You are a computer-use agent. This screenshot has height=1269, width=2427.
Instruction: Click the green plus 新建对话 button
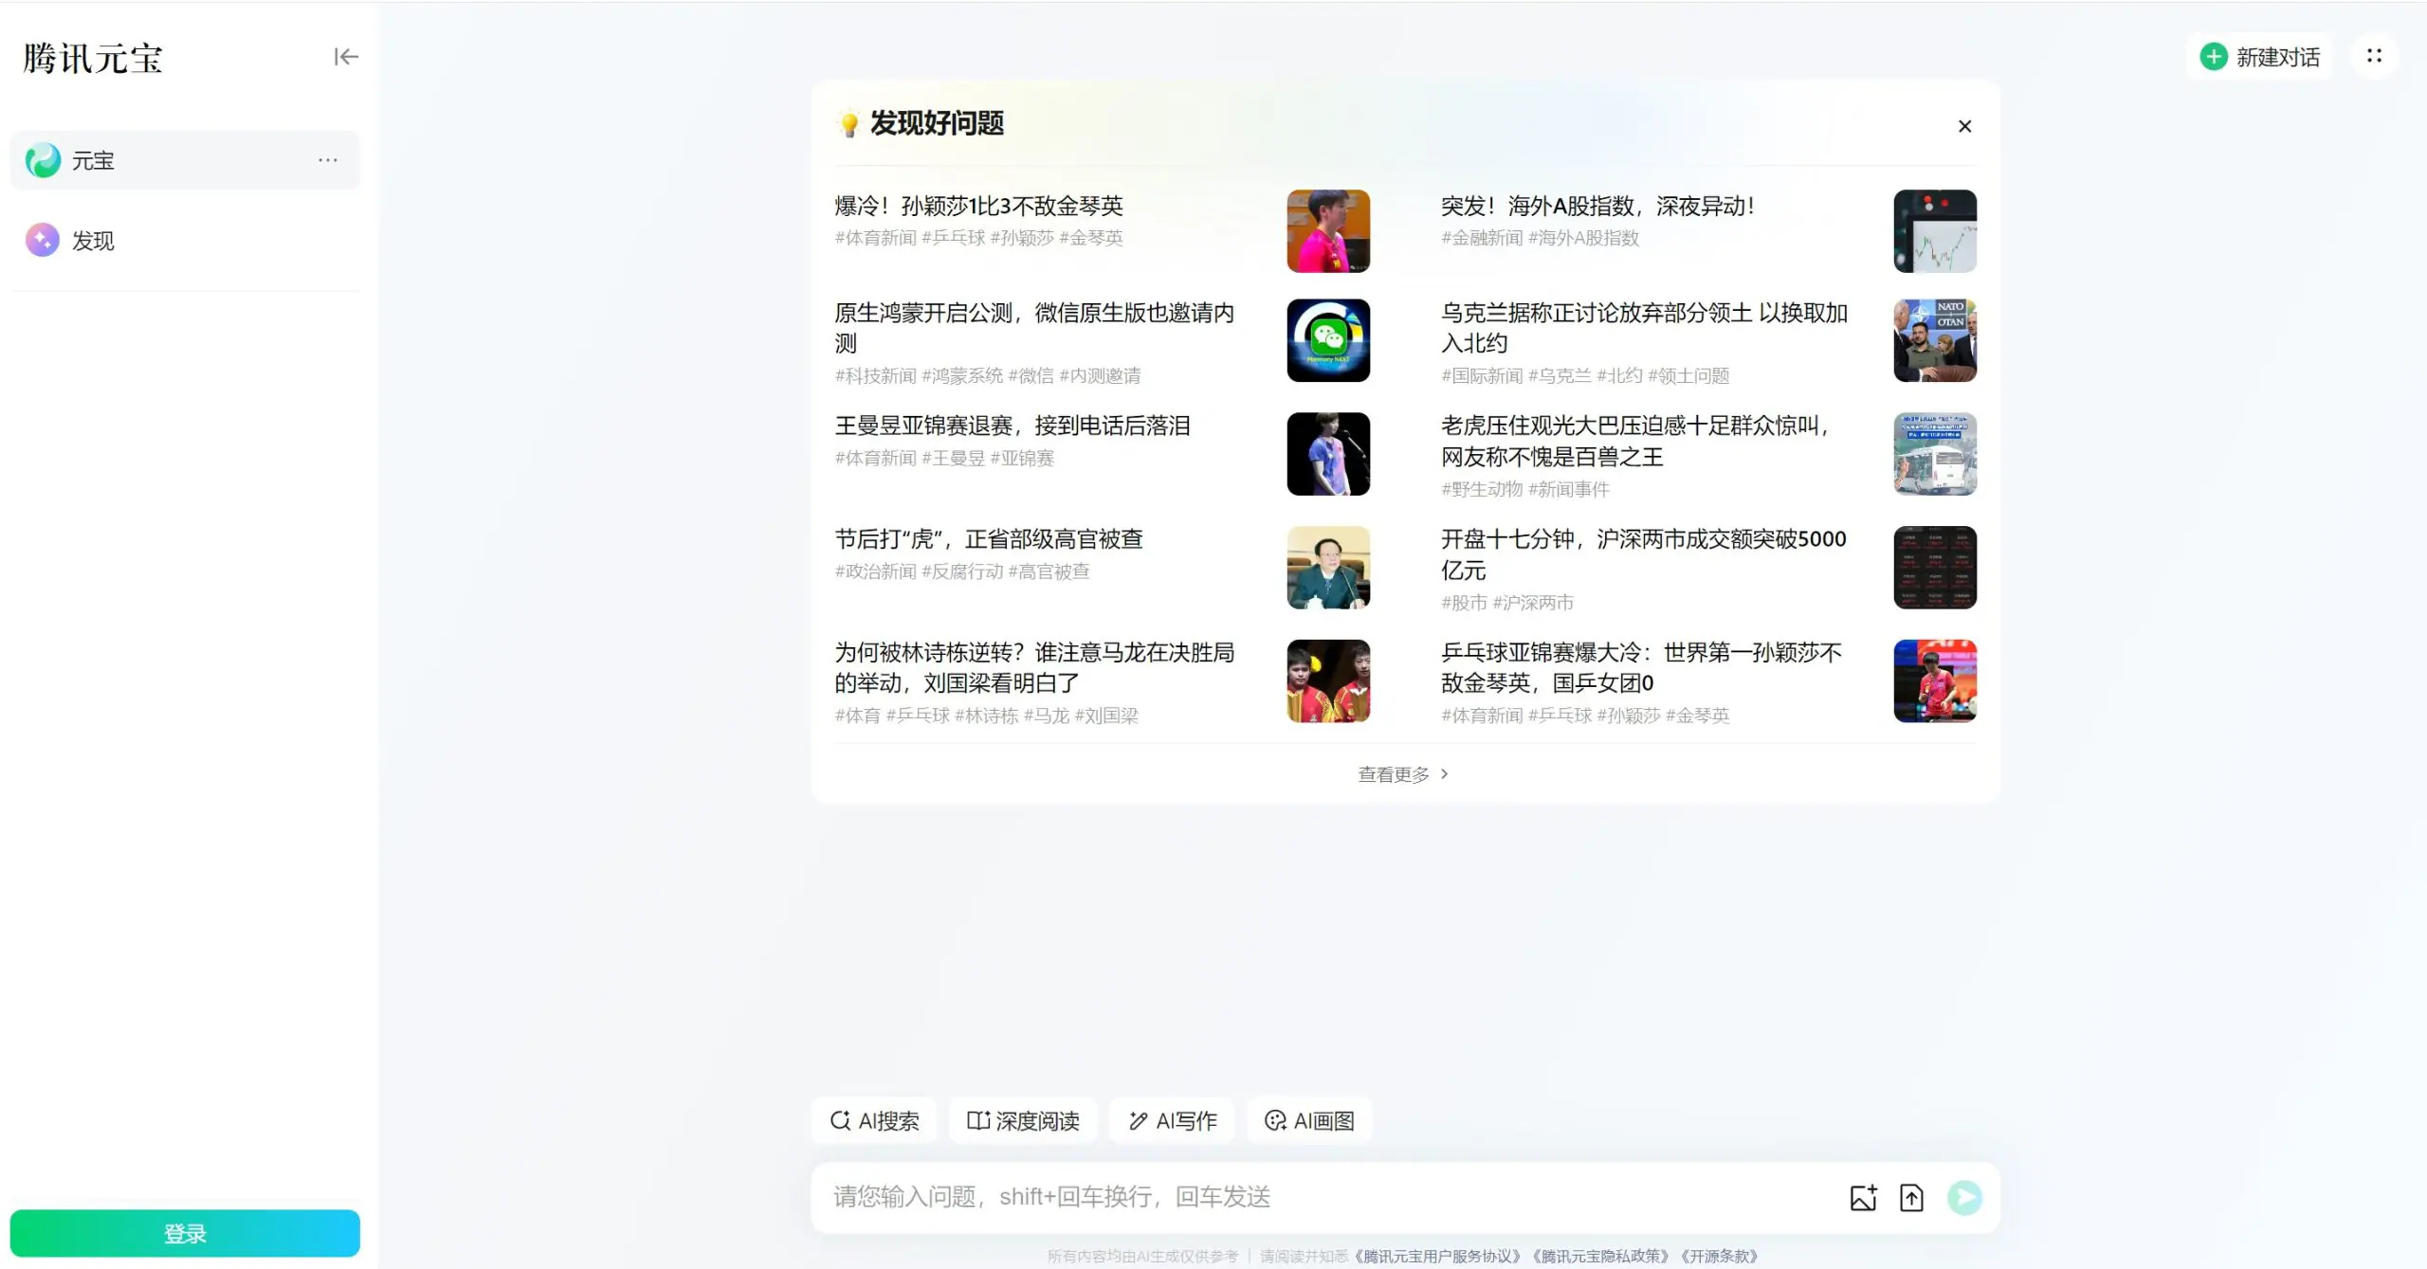tap(2260, 57)
